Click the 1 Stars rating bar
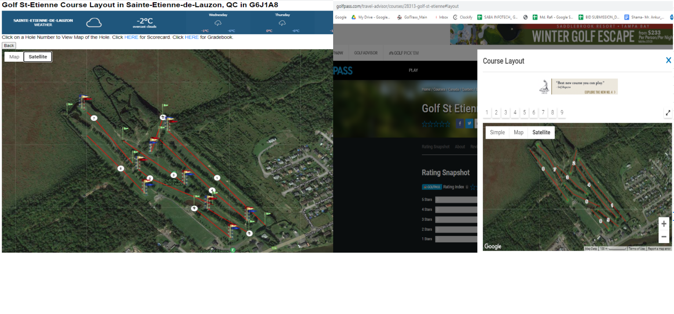 456,239
